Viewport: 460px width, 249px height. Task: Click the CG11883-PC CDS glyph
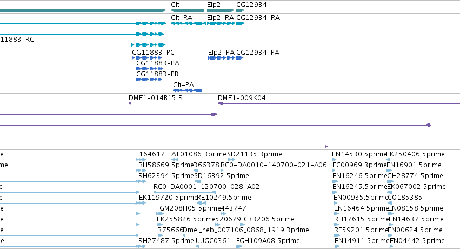tap(146, 58)
